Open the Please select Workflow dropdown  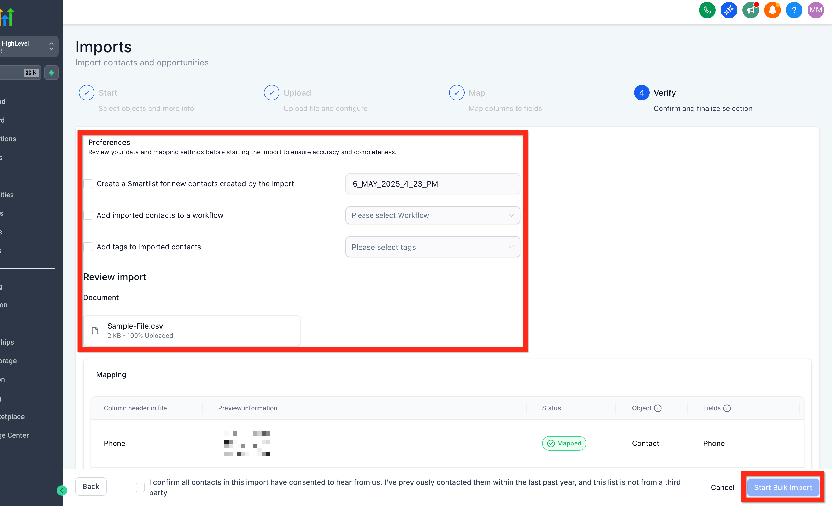(432, 215)
